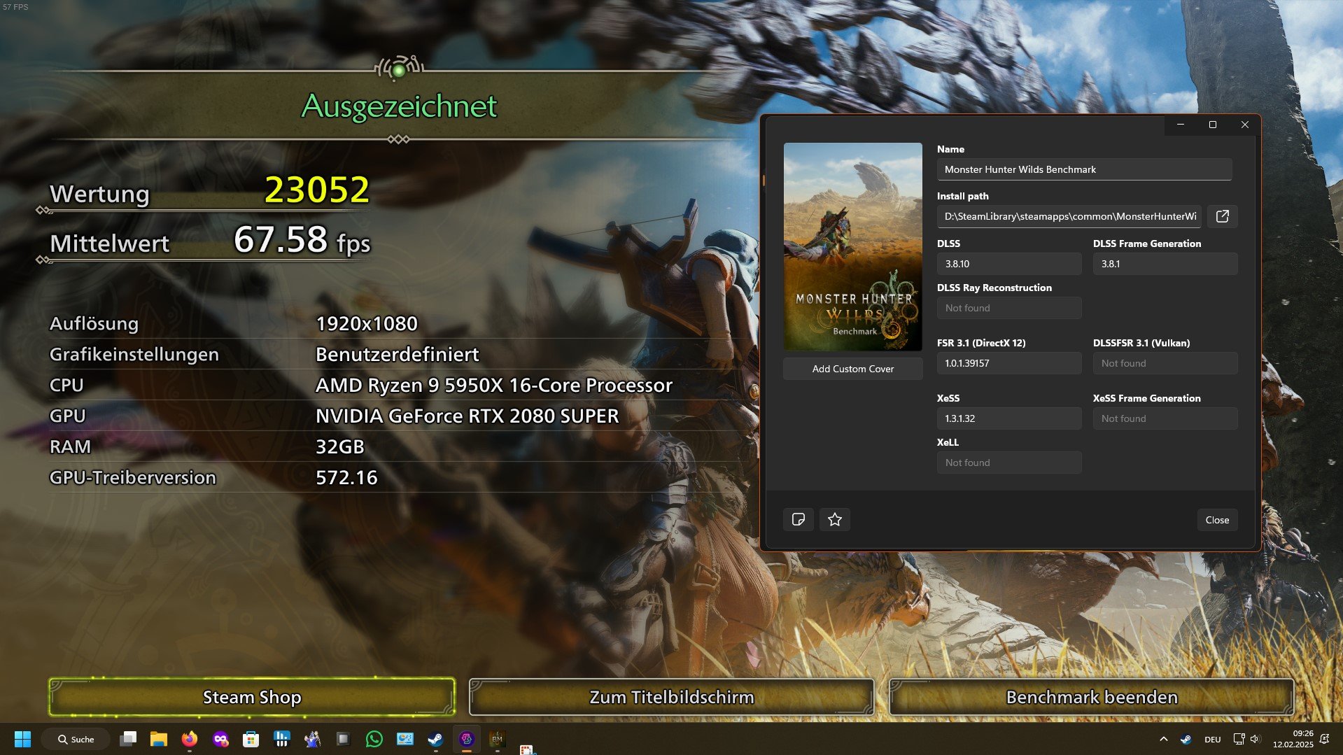Launch Steam from the taskbar
1343x755 pixels.
pos(435,739)
